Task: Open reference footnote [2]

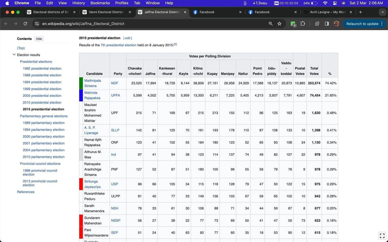Action: 175,44
